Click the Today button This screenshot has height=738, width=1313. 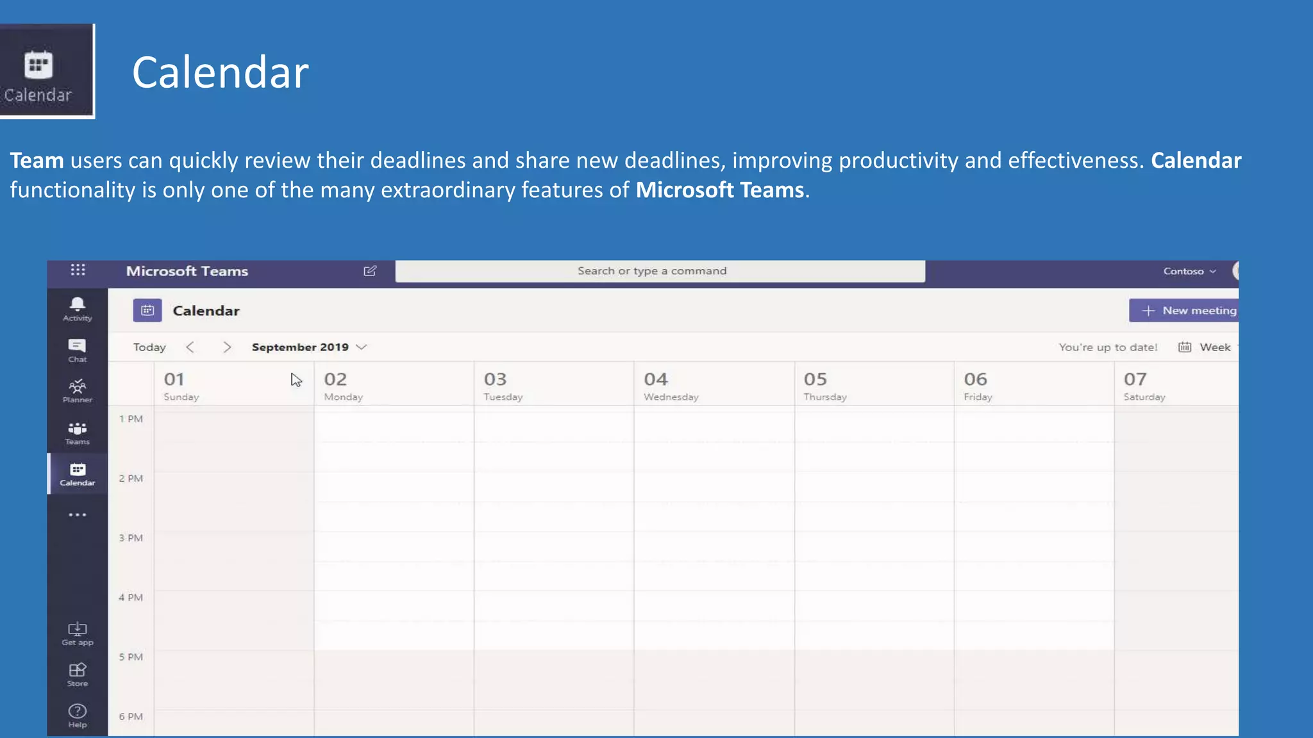tap(149, 347)
